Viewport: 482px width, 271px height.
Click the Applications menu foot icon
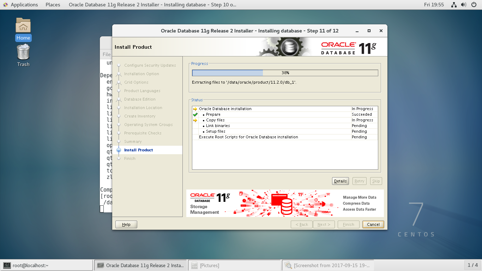coord(5,5)
